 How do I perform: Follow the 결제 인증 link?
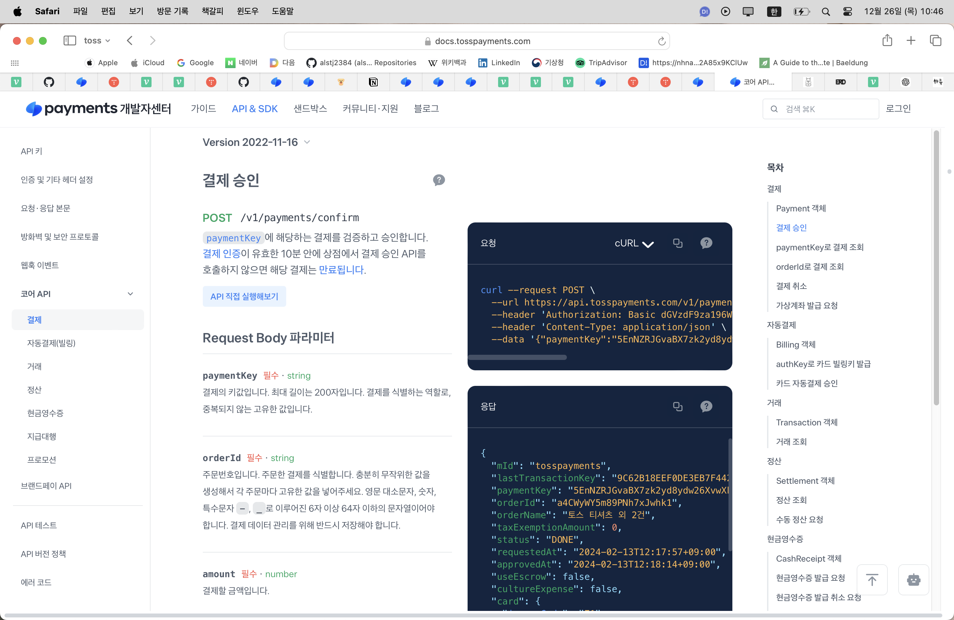pyautogui.click(x=221, y=254)
